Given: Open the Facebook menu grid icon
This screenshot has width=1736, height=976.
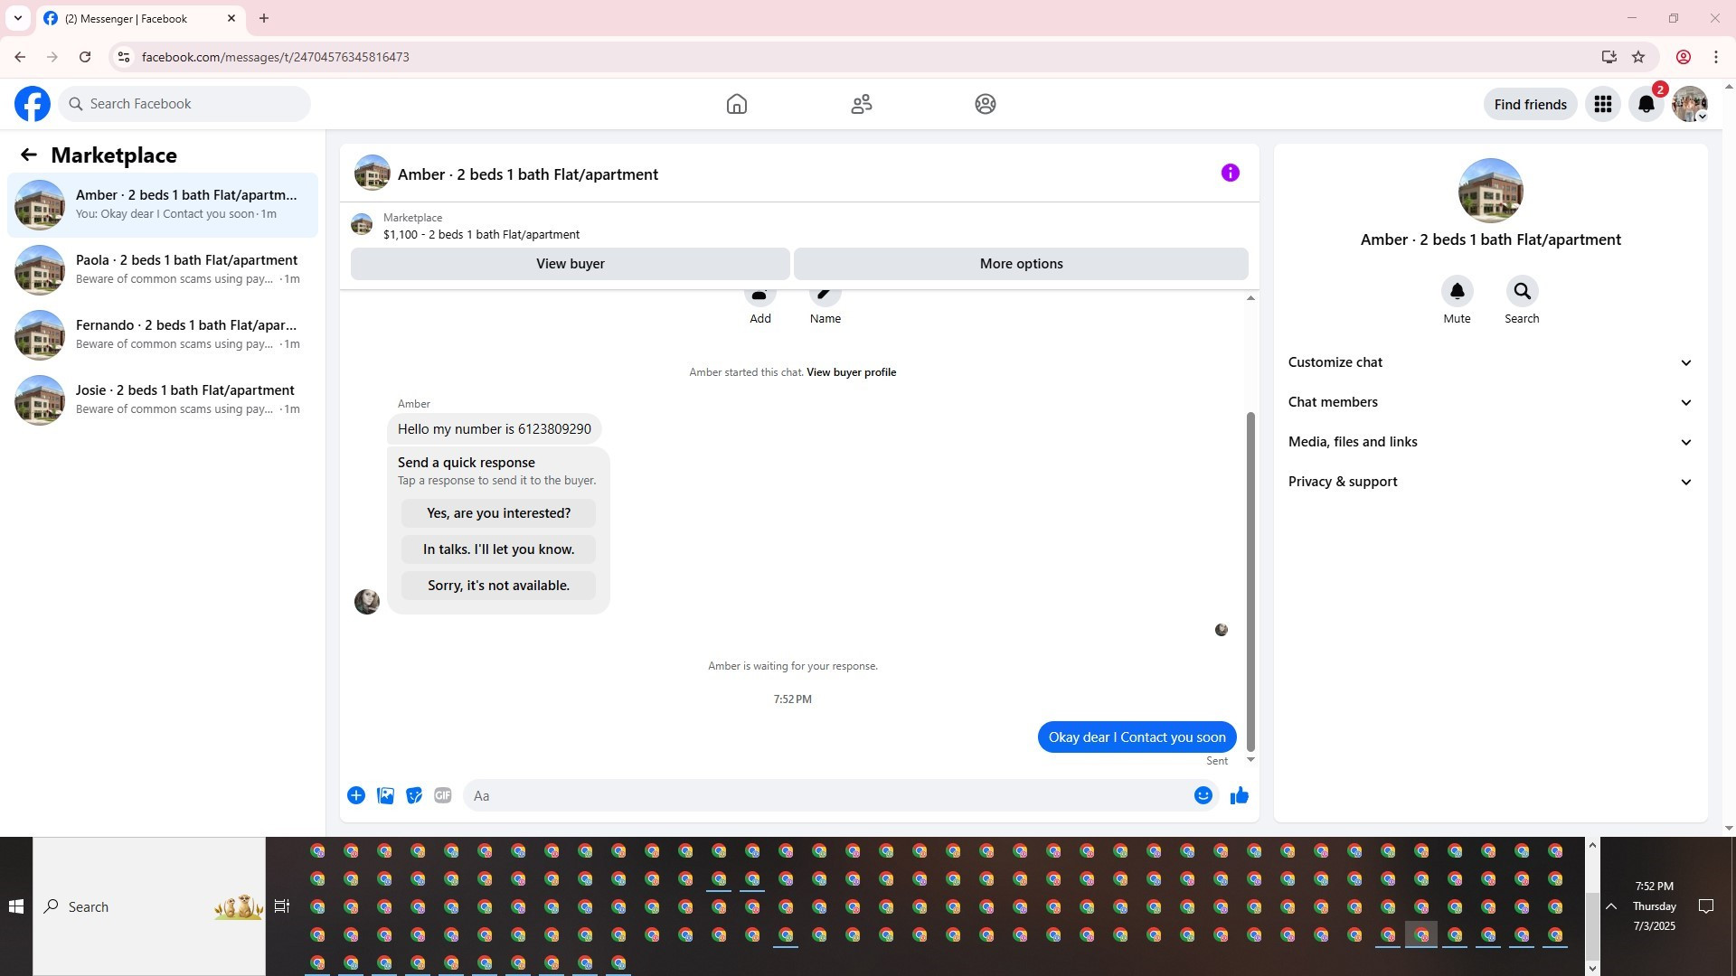Looking at the screenshot, I should click(x=1602, y=104).
